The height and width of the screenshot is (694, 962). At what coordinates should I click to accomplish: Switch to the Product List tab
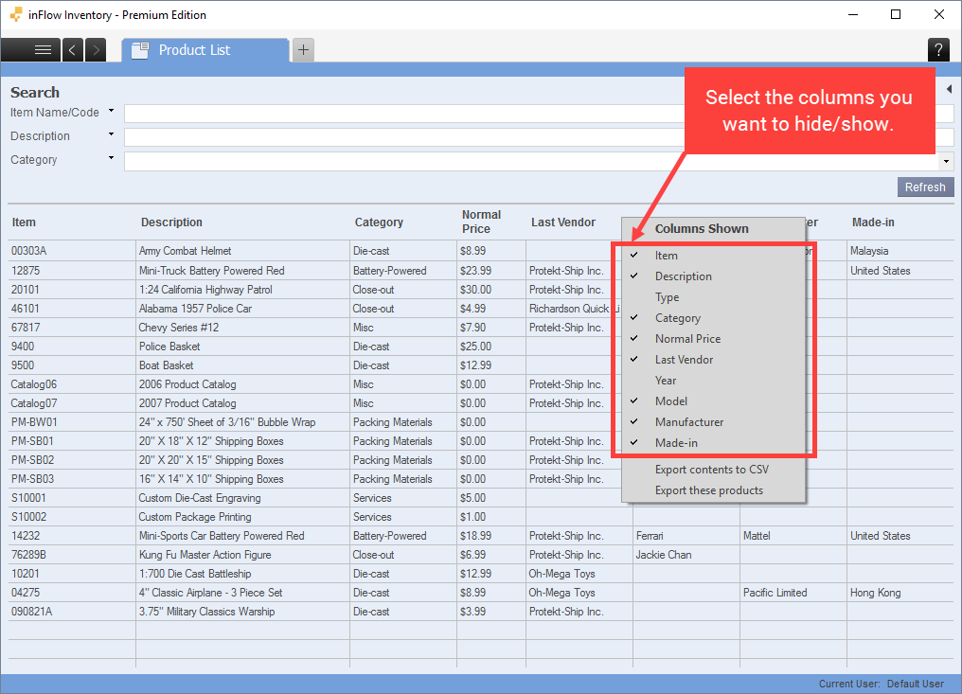coord(205,49)
